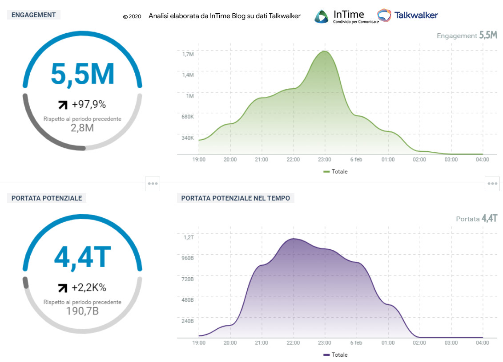Click the 1,4M label on the engagement axis
This screenshot has height=362, width=503.
[188, 75]
